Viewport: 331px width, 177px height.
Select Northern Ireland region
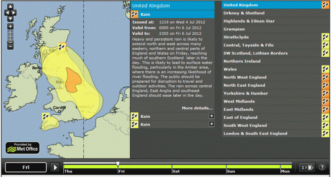[276, 61]
